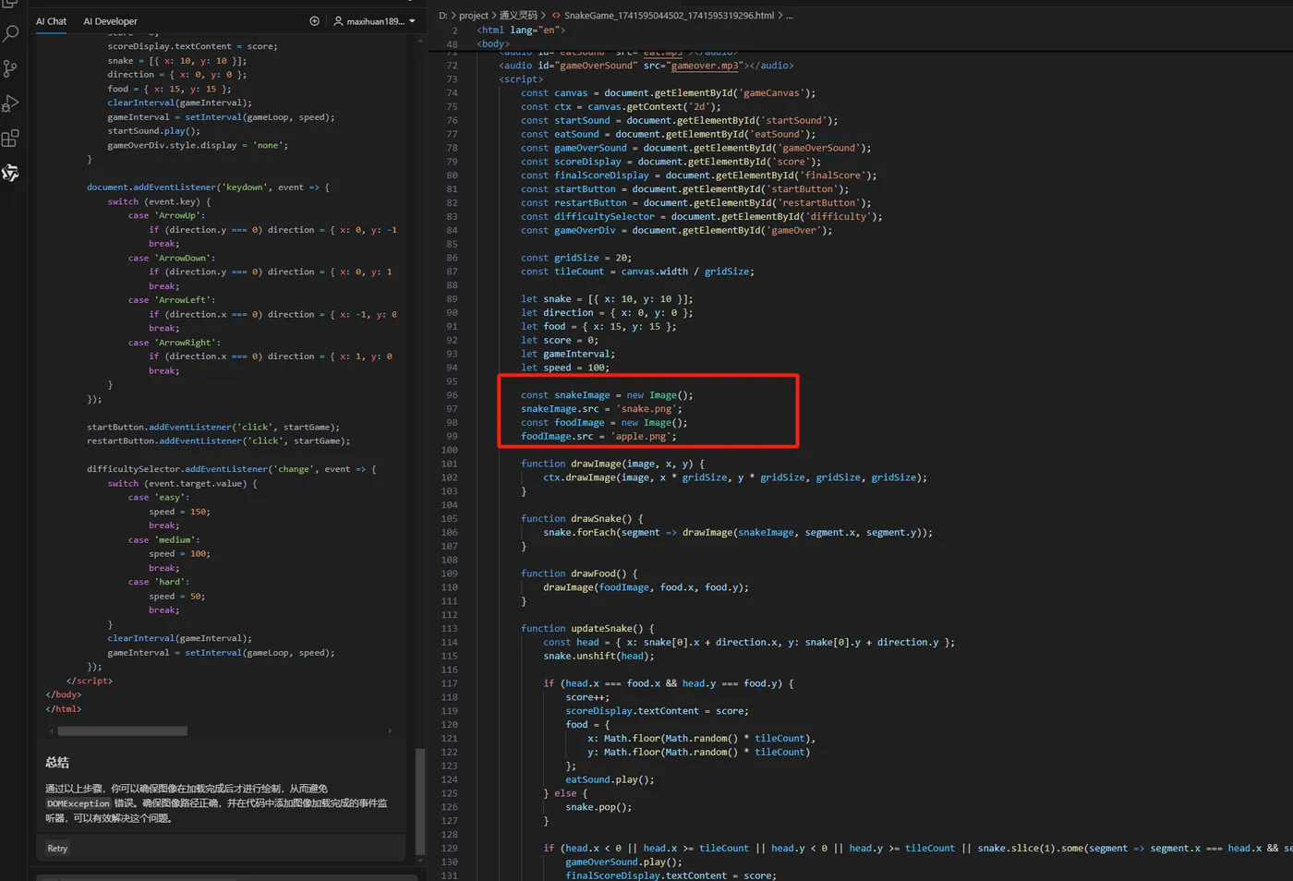Click the closing </html> tag in the chat code
1293x881 pixels.
64,709
